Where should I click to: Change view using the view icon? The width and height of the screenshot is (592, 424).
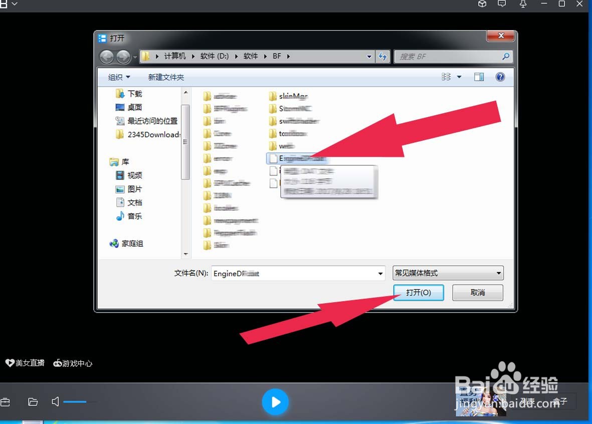(446, 77)
